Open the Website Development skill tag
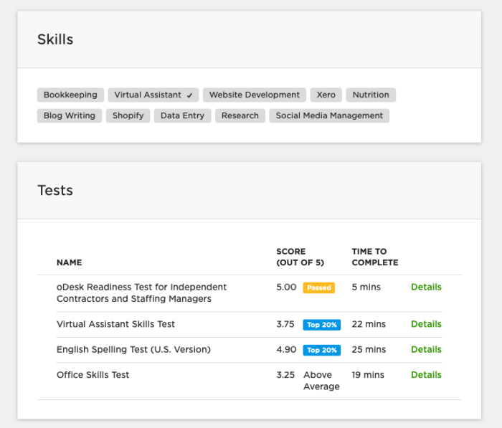 click(254, 95)
